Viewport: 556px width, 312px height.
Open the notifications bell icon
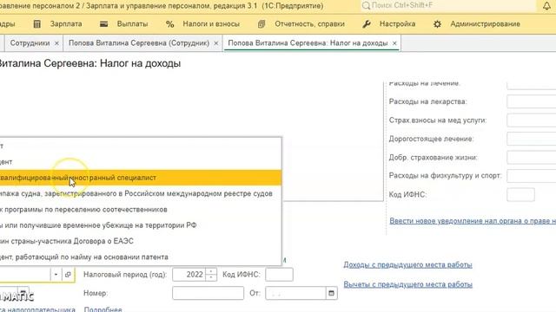[546, 6]
